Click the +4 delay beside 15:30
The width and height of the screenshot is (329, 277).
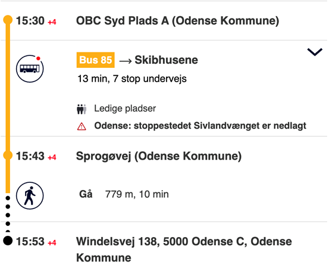click(x=52, y=22)
